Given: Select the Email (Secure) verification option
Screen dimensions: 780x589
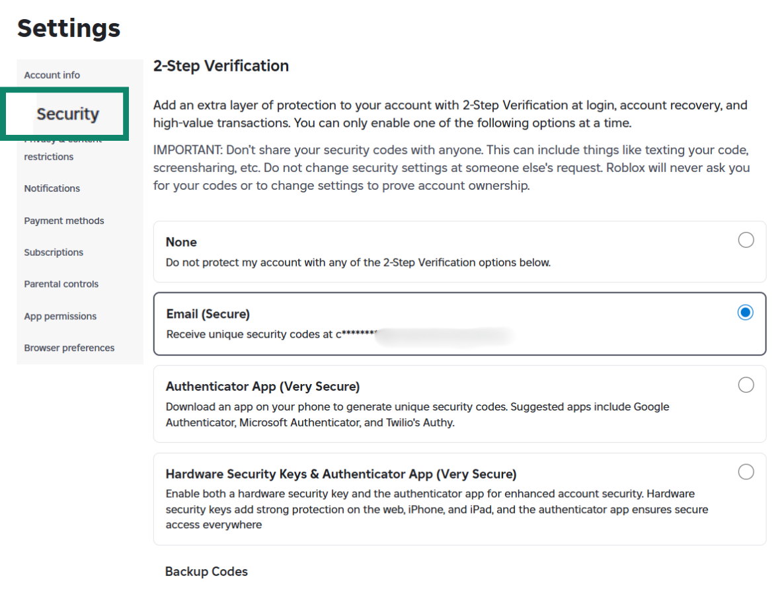Looking at the screenshot, I should tap(745, 312).
